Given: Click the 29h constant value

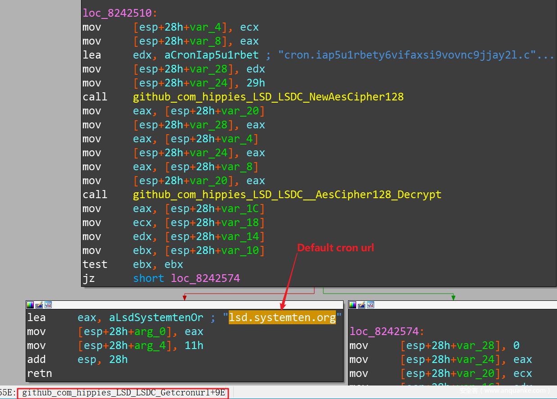Looking at the screenshot, I should tap(256, 83).
